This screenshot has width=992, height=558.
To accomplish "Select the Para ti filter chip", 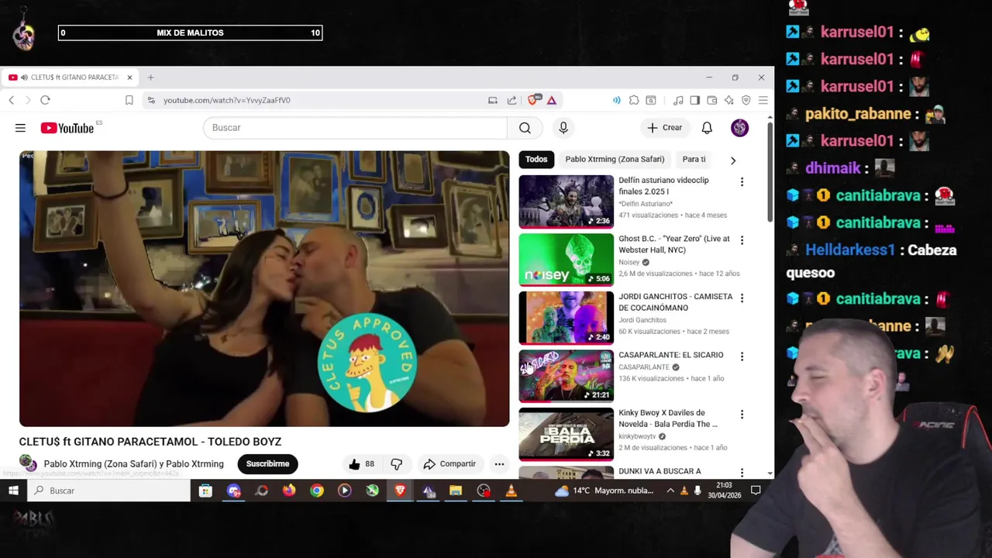I will pos(694,159).
